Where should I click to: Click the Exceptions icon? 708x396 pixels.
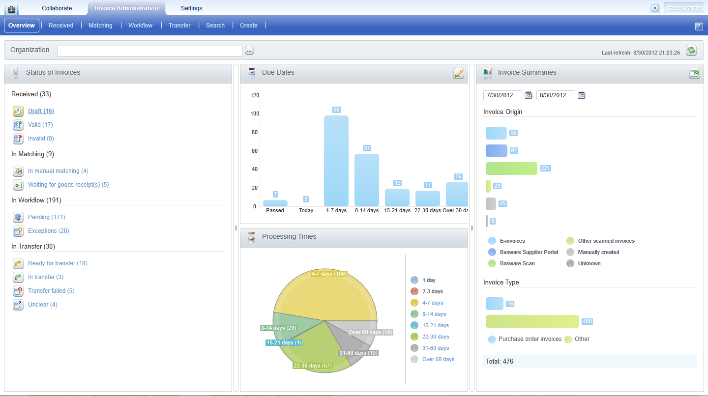coord(18,231)
